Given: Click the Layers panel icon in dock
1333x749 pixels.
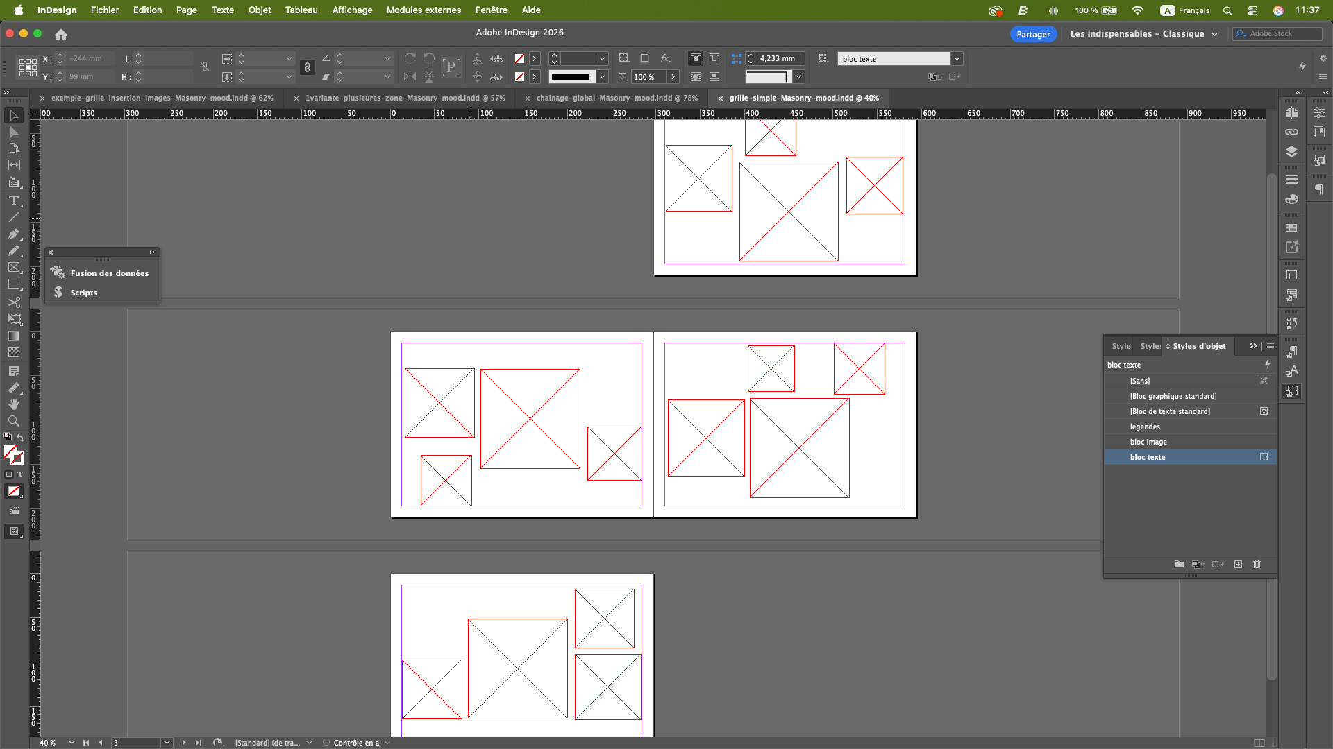Looking at the screenshot, I should [x=1291, y=151].
